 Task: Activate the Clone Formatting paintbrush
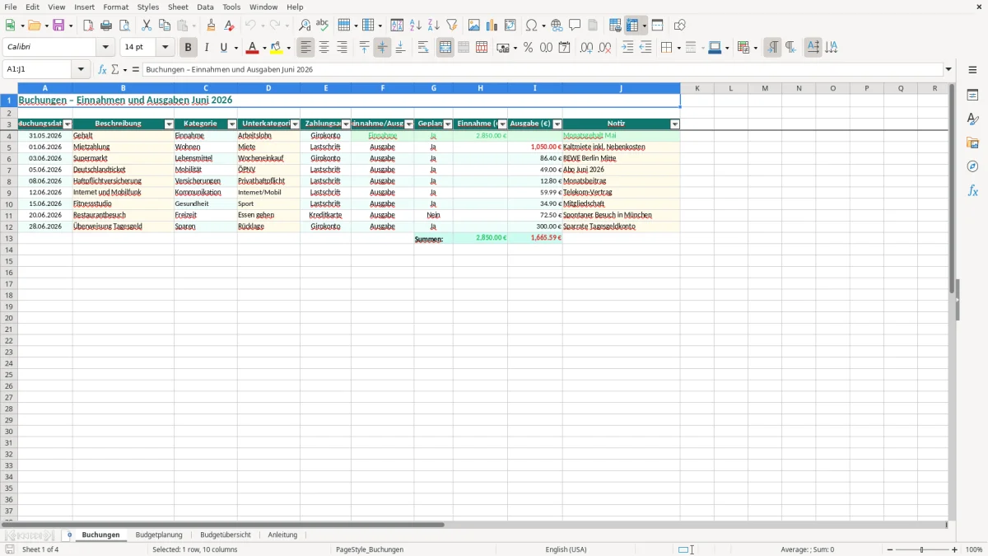pyautogui.click(x=212, y=26)
